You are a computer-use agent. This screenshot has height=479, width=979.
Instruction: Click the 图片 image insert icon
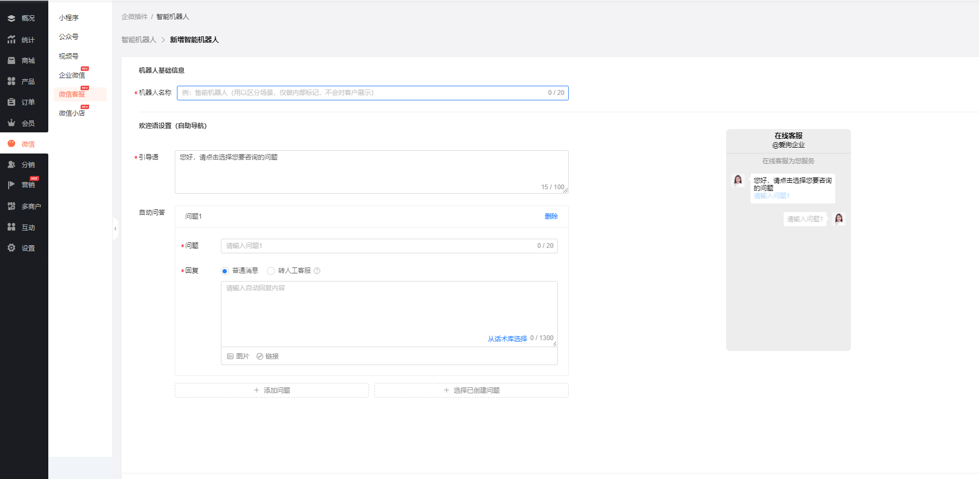pyautogui.click(x=230, y=356)
